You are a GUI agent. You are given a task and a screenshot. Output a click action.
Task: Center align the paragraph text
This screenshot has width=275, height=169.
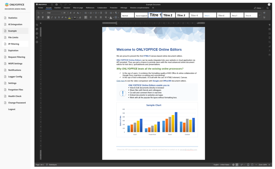91,17
